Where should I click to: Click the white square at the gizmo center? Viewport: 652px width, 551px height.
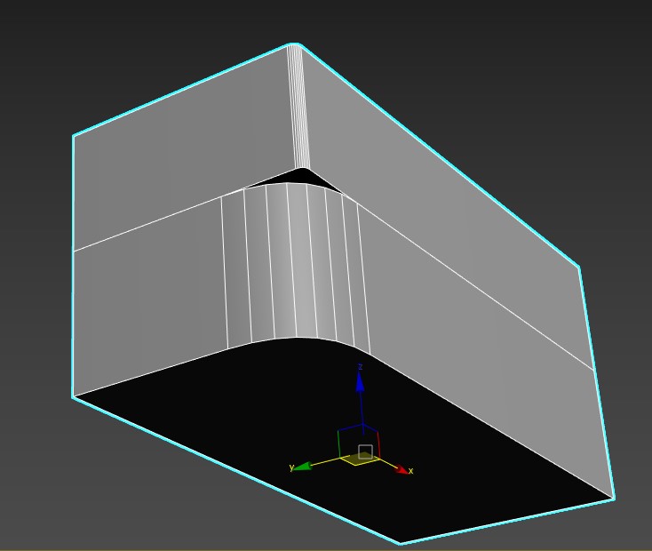coord(365,451)
